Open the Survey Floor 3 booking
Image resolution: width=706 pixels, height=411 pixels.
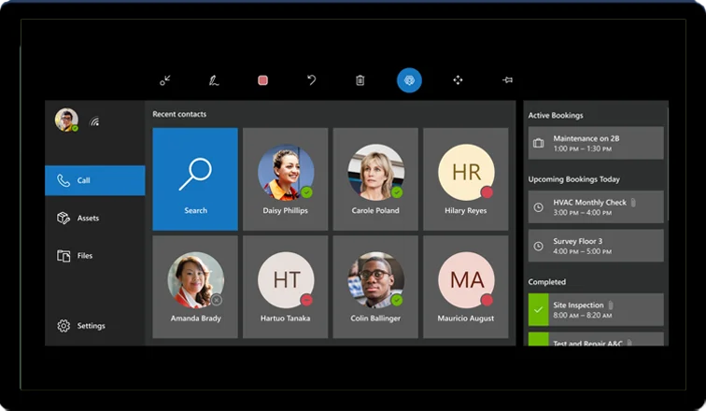[x=596, y=246]
